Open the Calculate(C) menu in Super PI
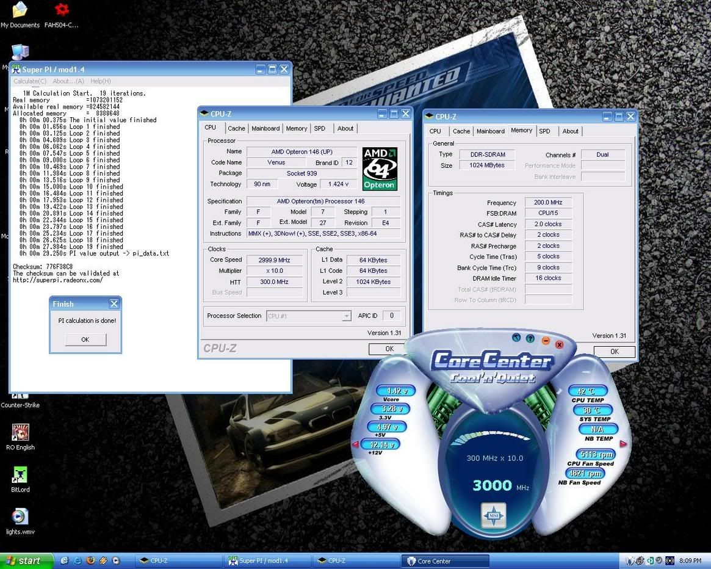Viewport: 711px width, 569px height. [29, 81]
